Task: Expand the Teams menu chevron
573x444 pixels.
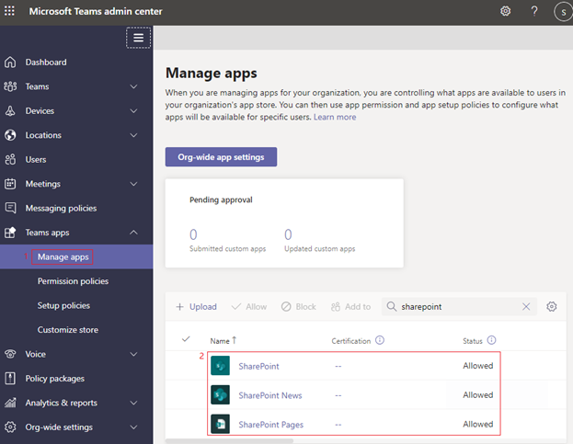Action: (133, 86)
